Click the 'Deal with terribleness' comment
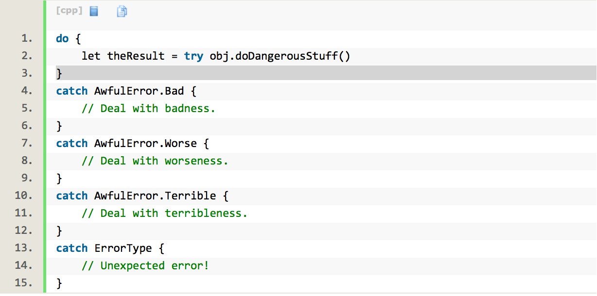This screenshot has height=296, width=597. click(x=164, y=213)
